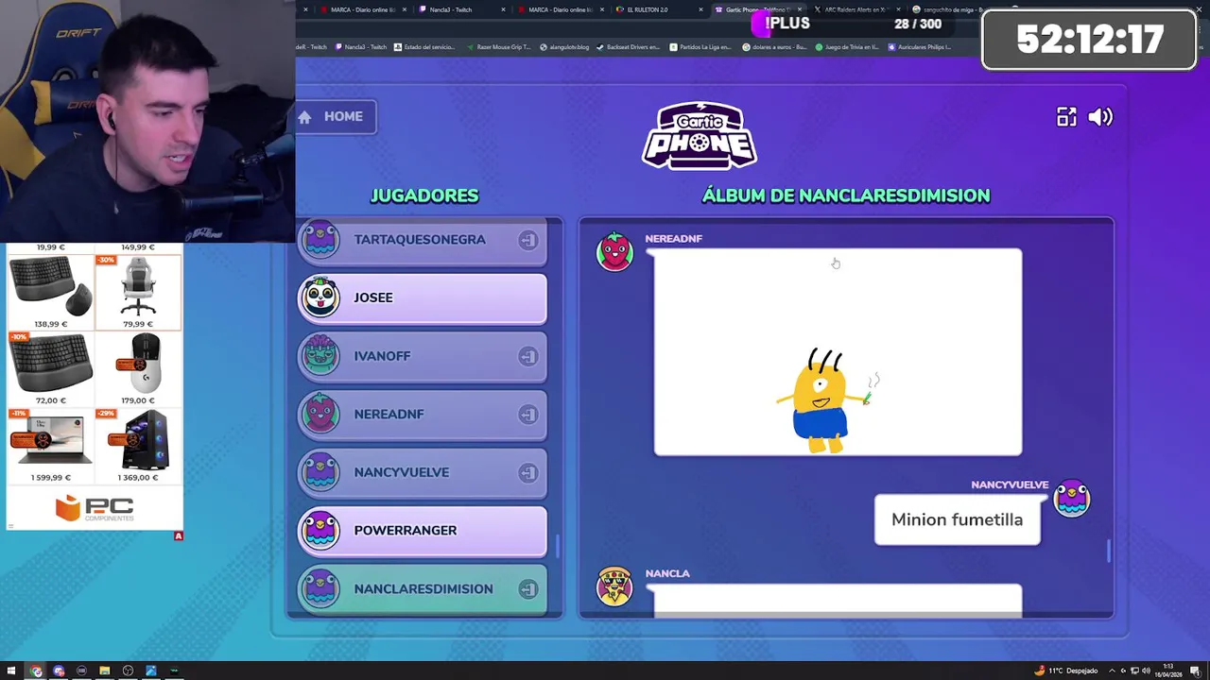This screenshot has width=1210, height=680.
Task: Click the Gartic Phone logo
Action: 700,136
